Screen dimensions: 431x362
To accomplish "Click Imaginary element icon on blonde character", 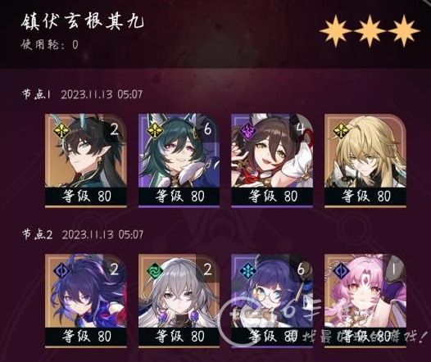I will coord(341,131).
